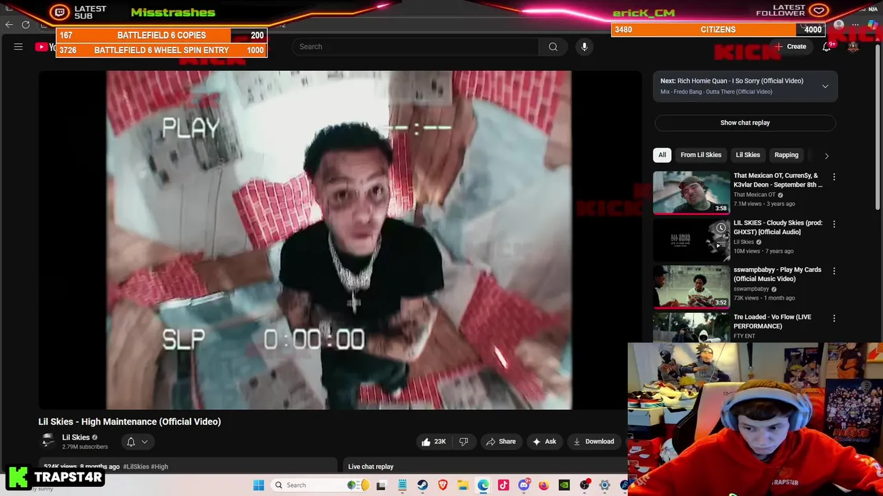Click the magnifier search button
The height and width of the screenshot is (496, 883).
point(553,47)
